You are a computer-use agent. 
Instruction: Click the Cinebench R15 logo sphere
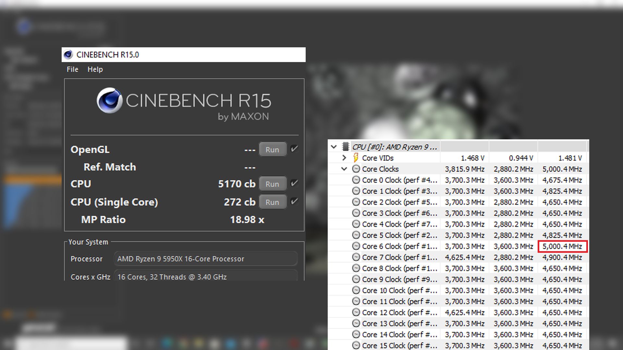[110, 100]
